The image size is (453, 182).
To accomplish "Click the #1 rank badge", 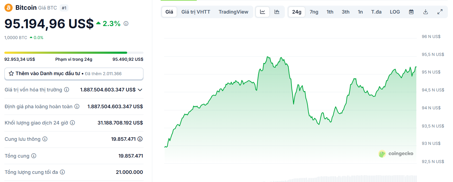I will tap(64, 8).
